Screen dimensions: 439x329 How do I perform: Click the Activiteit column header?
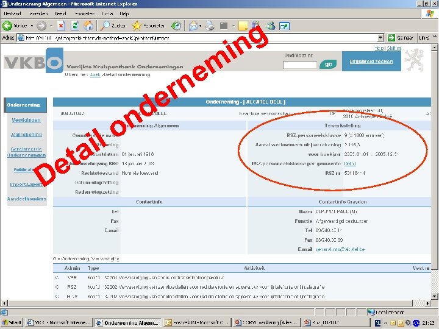tap(254, 268)
